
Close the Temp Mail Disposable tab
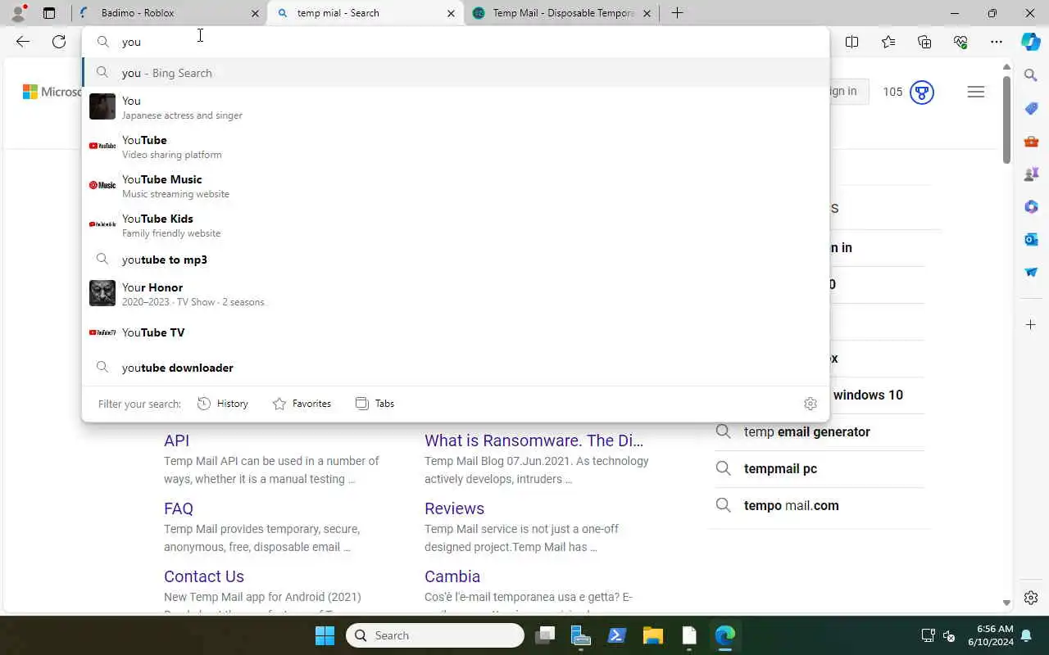[647, 13]
